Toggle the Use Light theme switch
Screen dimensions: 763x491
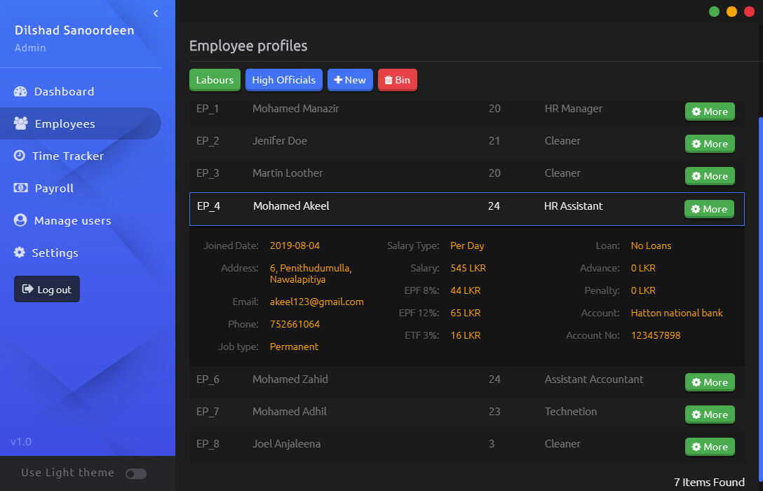pos(135,473)
